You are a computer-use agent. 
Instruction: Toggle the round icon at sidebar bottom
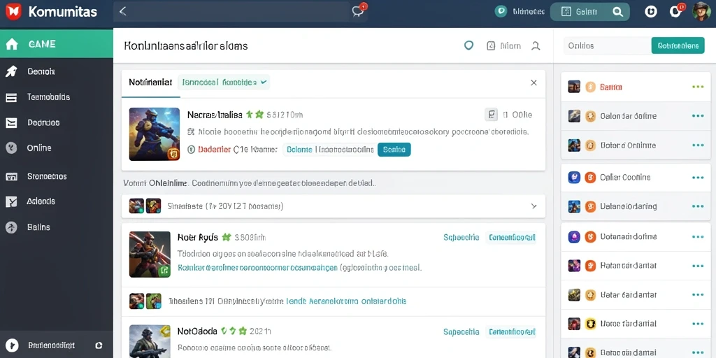[99, 345]
